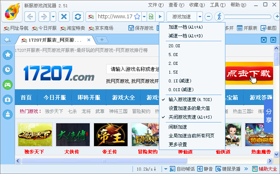Click the green gamepad sidebar icon

[x=7, y=84]
